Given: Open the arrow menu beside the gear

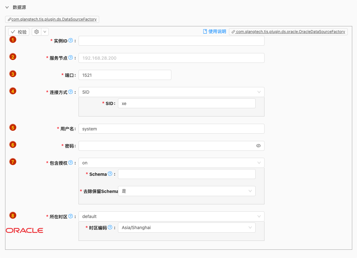Looking at the screenshot, I should tap(45, 32).
